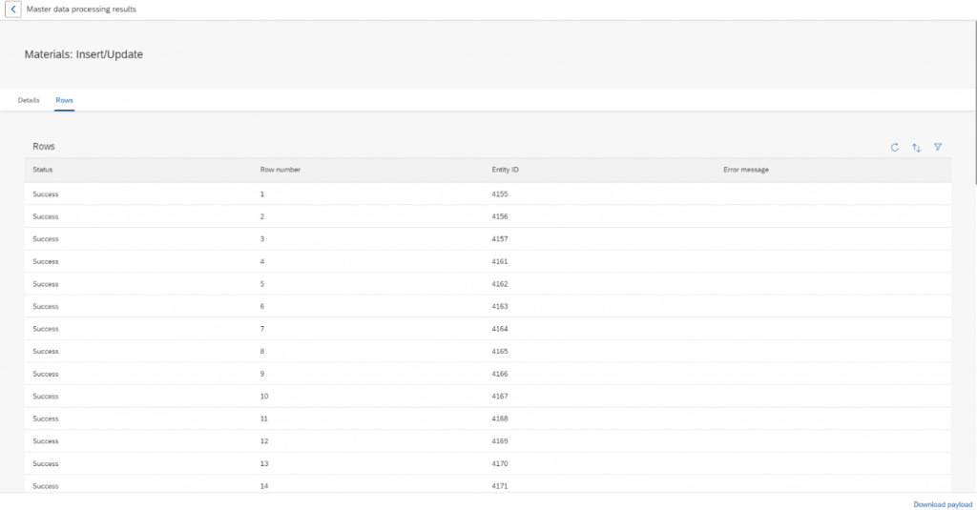Click the Row number column header
This screenshot has height=510, width=977.
coord(281,170)
